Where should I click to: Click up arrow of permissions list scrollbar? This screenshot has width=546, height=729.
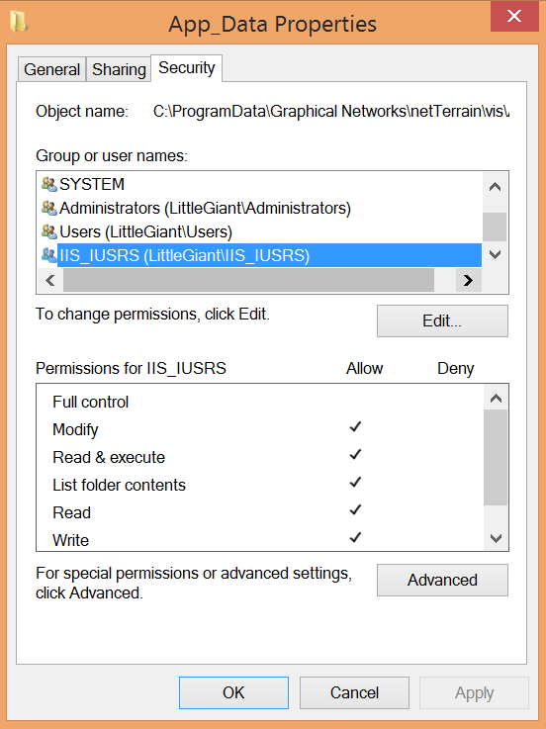point(496,399)
